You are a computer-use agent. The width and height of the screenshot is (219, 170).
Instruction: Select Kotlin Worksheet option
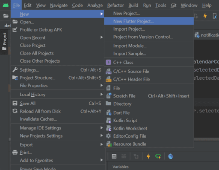[x=149, y=128]
